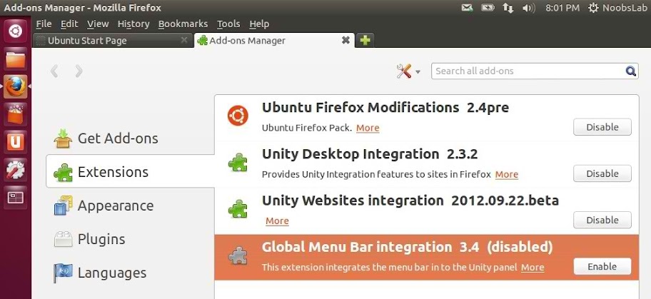Click Ubuntu Firefox Modifications title text
651x299 pixels.
coord(360,108)
